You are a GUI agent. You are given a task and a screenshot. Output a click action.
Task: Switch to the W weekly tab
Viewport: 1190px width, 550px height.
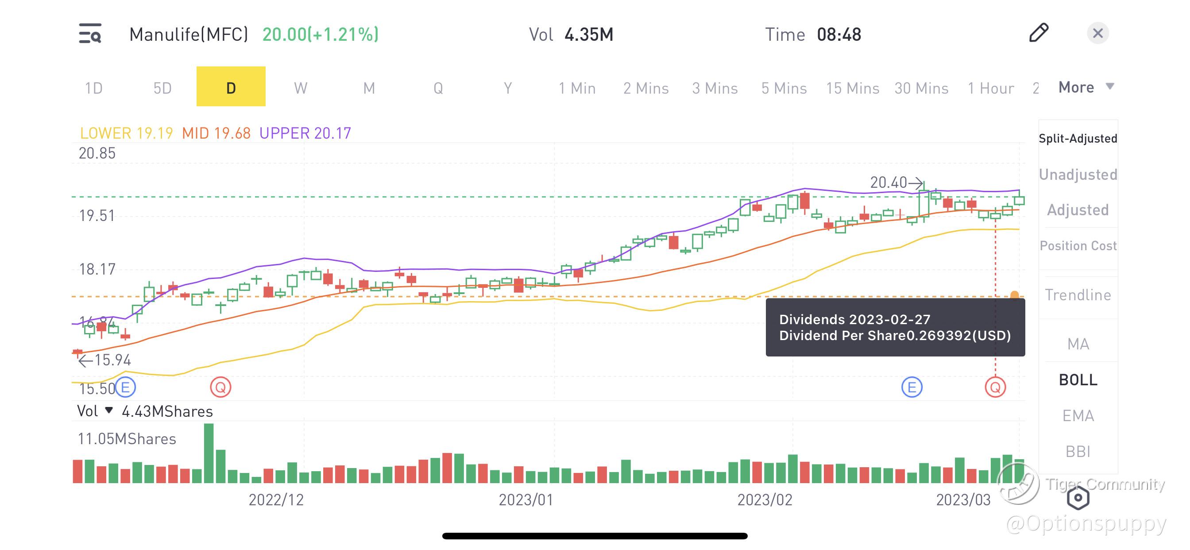coord(300,87)
